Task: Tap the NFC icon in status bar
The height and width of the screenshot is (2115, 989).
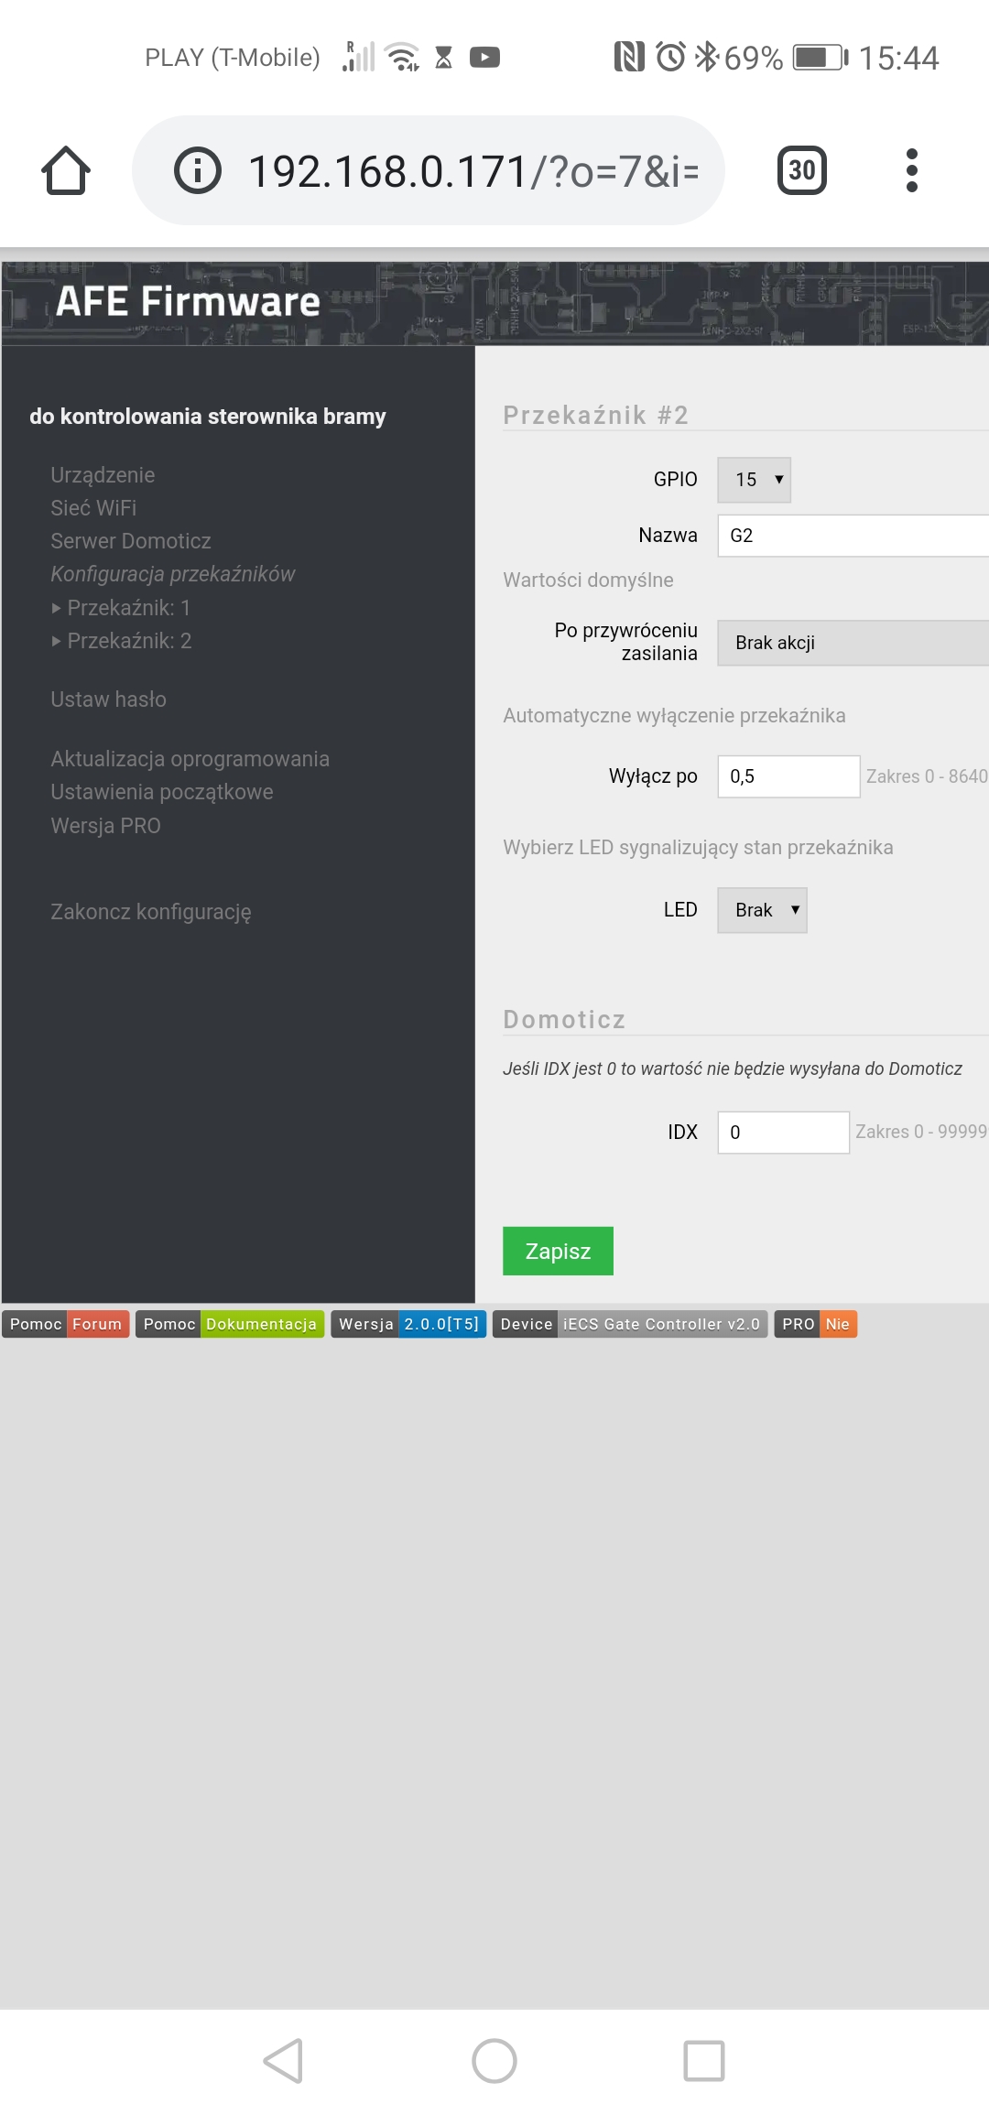Action: 629,57
